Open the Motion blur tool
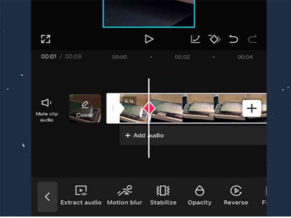 point(124,194)
